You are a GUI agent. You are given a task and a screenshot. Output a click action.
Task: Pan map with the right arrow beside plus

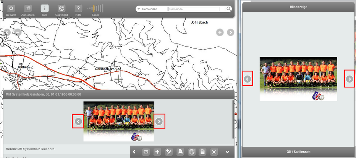click(230, 32)
